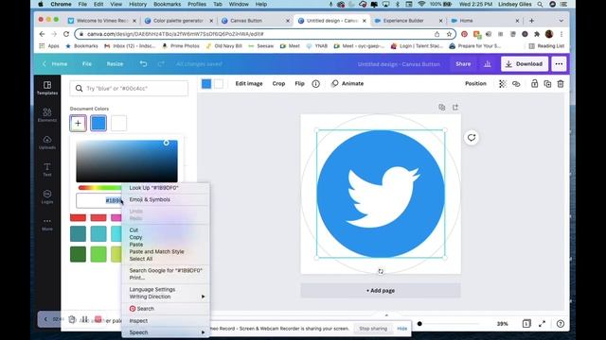Reload the page in Chrome

point(66,34)
